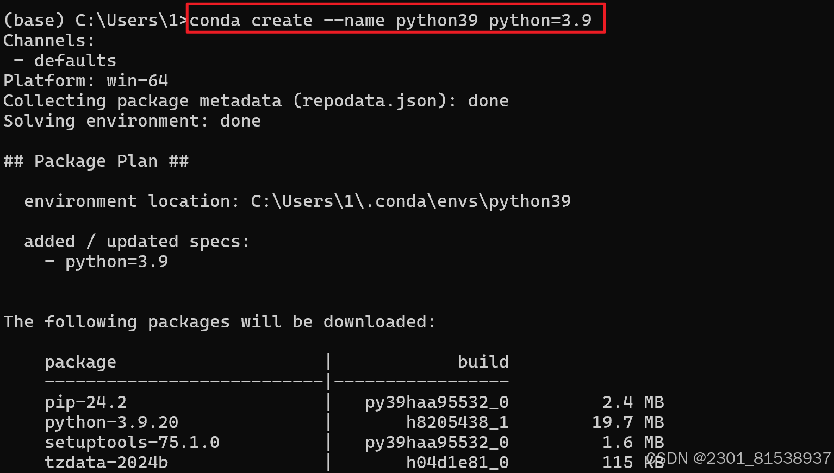This screenshot has height=473, width=834.
Task: Click the 'build' column header
Action: 483,361
